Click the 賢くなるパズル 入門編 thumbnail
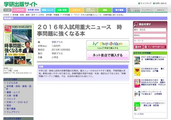The image size is (171, 120). click(x=137, y=72)
